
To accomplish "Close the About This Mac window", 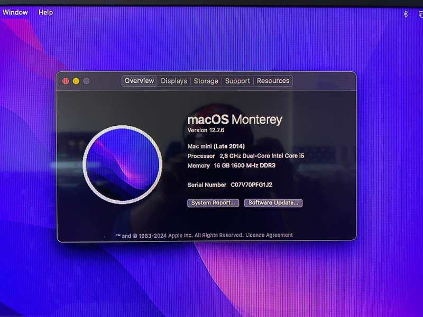I will click(x=66, y=81).
